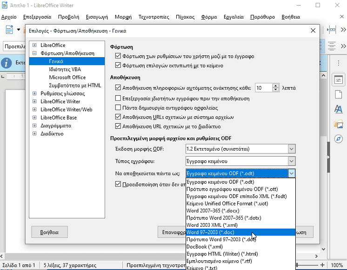The height and width of the screenshot is (270, 347).
Task: Open the sidebar Navigator panel
Action: [x=338, y=139]
